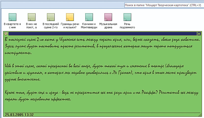204x118 pixels.
Task: Click the label text "Речь подземного"
Action: pyautogui.click(x=127, y=26)
